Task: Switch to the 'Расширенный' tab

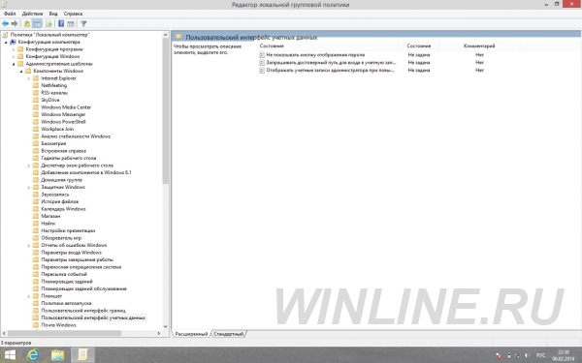Action: click(191, 334)
